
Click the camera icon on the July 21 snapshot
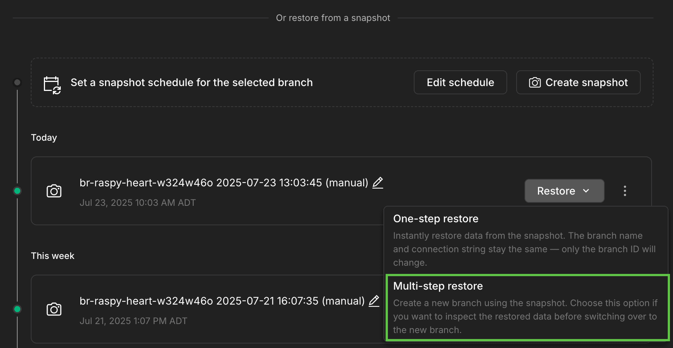[54, 309]
